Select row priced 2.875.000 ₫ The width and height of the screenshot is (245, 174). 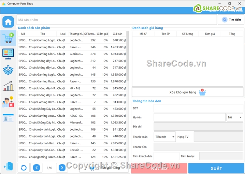(72, 143)
